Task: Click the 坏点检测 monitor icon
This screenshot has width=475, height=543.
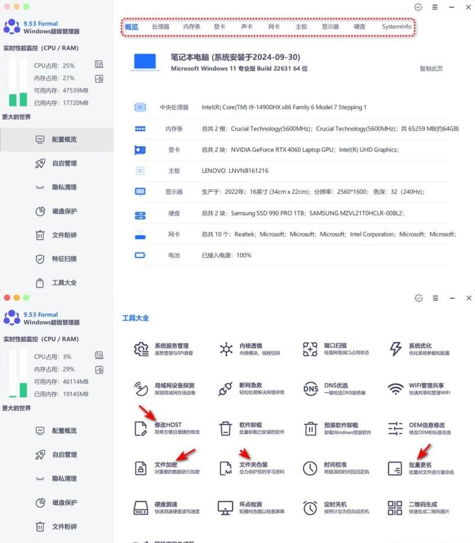Action: pos(226,508)
